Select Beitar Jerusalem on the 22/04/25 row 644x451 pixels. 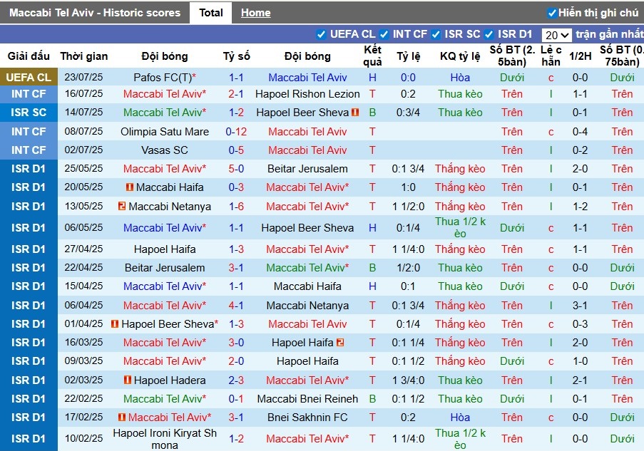(165, 268)
